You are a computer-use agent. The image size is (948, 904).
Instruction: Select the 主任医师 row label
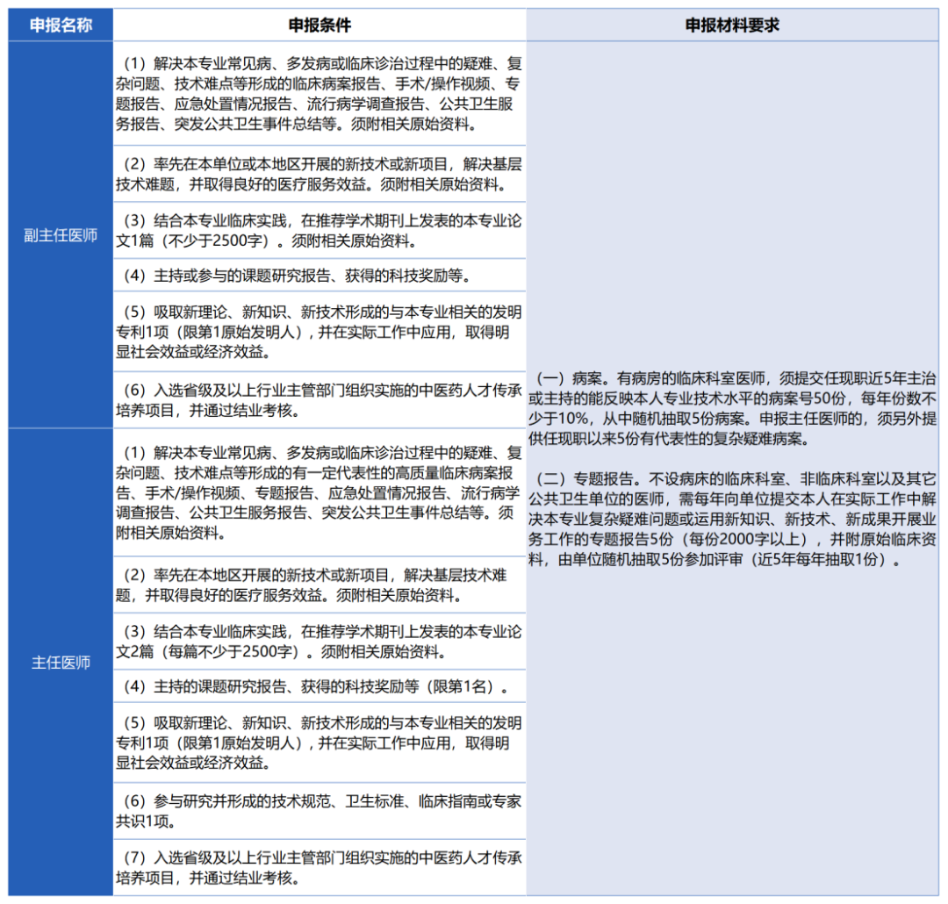click(61, 662)
